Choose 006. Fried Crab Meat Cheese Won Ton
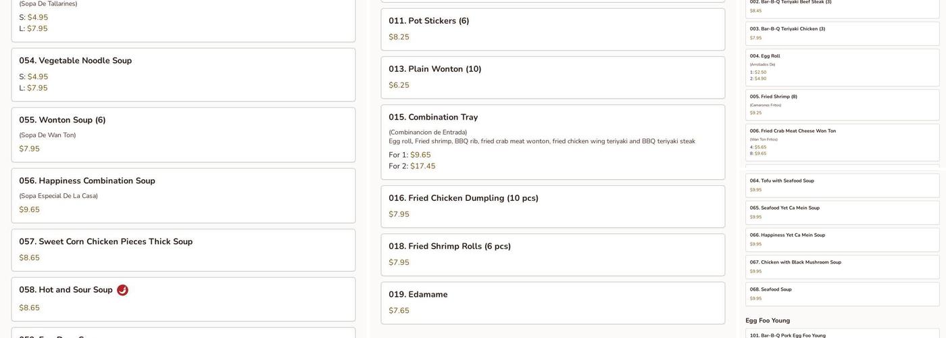 (842, 142)
